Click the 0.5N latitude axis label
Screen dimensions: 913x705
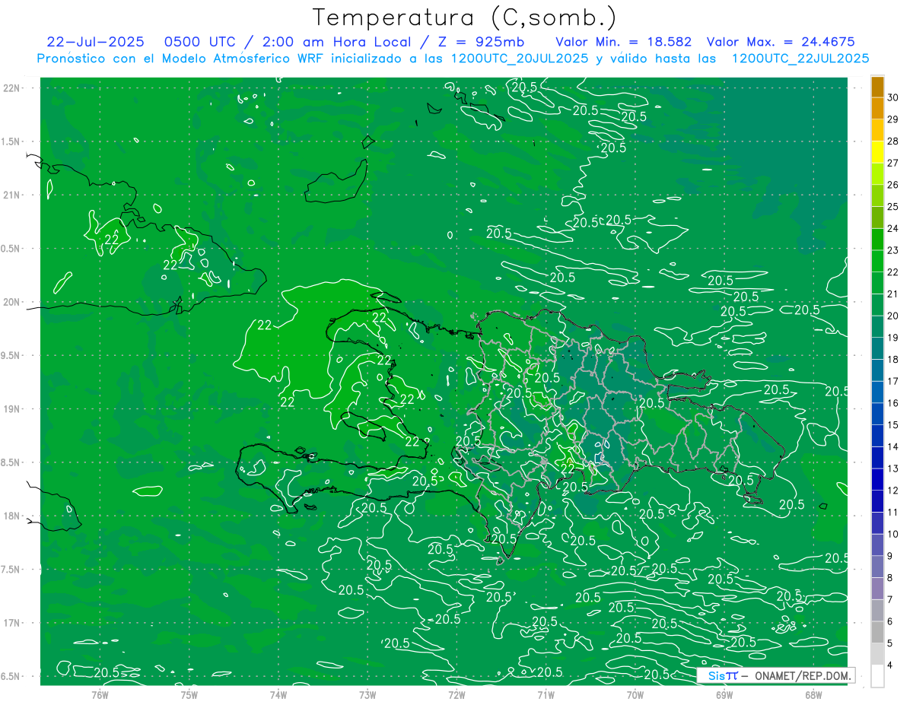[11, 249]
